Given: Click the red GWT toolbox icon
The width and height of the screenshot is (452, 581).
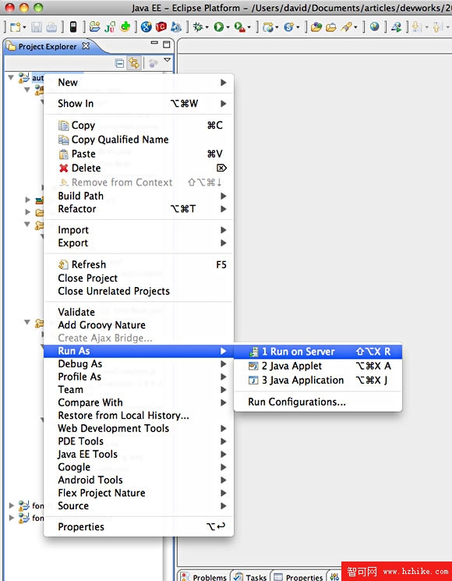Looking at the screenshot, I should tap(161, 27).
